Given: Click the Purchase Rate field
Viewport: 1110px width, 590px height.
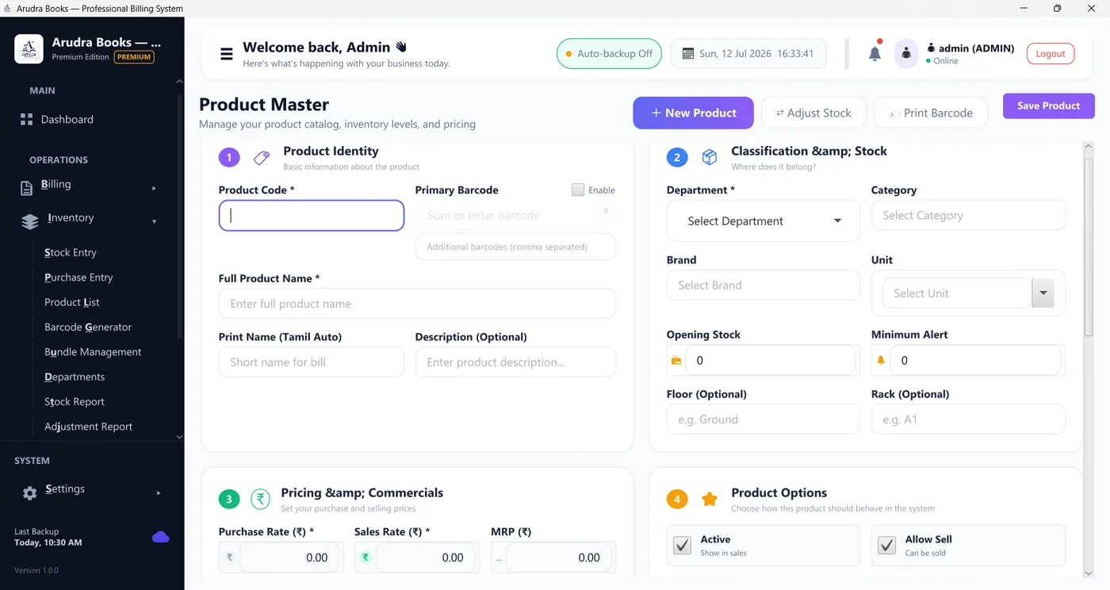Looking at the screenshot, I should [290, 557].
